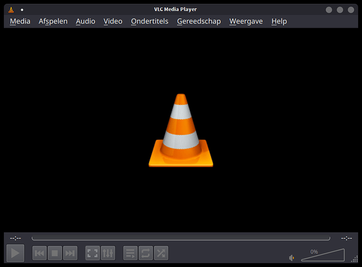Click the playback seek bar

click(181, 238)
